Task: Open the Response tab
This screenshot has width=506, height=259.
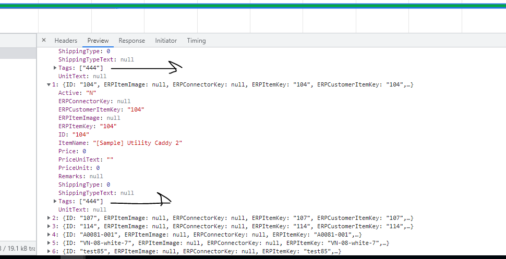Action: pyautogui.click(x=131, y=41)
